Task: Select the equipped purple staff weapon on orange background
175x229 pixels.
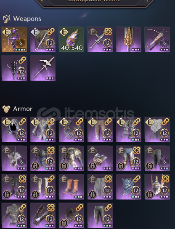Action: (14, 40)
